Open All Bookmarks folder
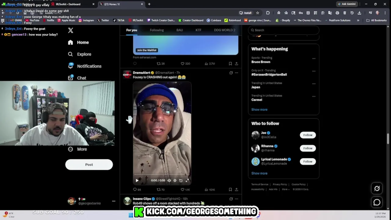 tap(376, 20)
